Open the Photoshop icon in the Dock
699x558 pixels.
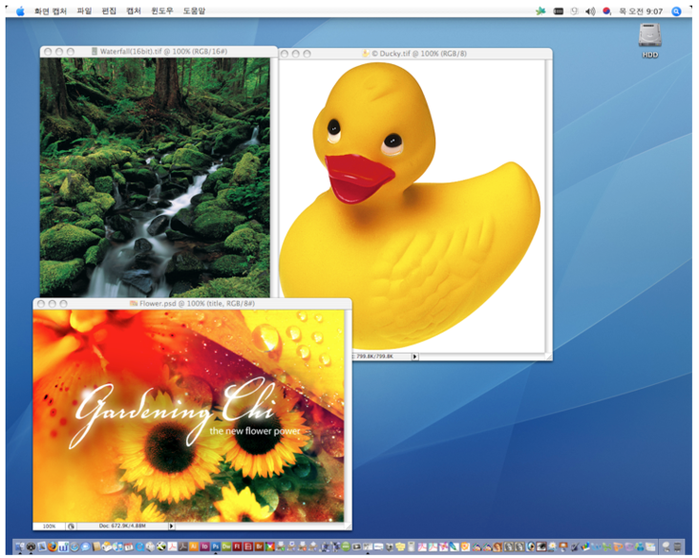coord(216,547)
